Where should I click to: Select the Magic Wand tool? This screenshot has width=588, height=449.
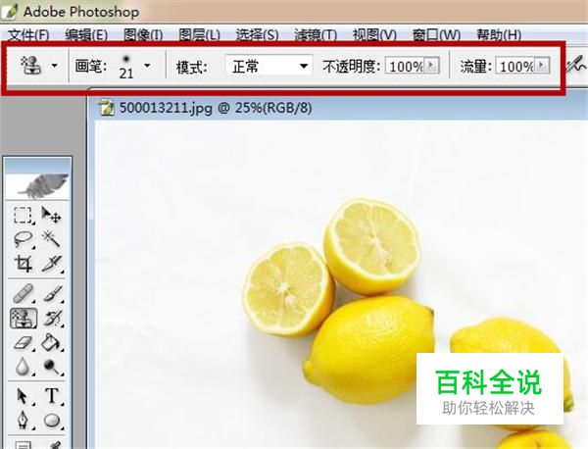pyautogui.click(x=51, y=239)
